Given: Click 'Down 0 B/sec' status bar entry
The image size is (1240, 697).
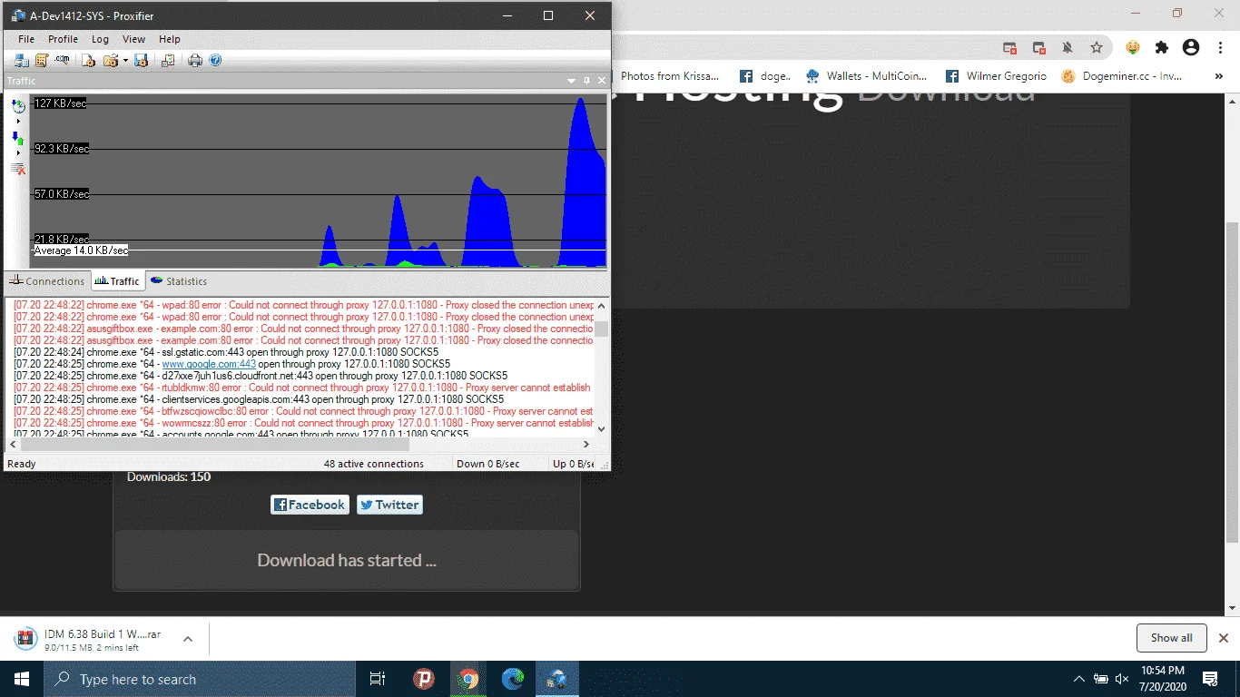Looking at the screenshot, I should click(488, 464).
